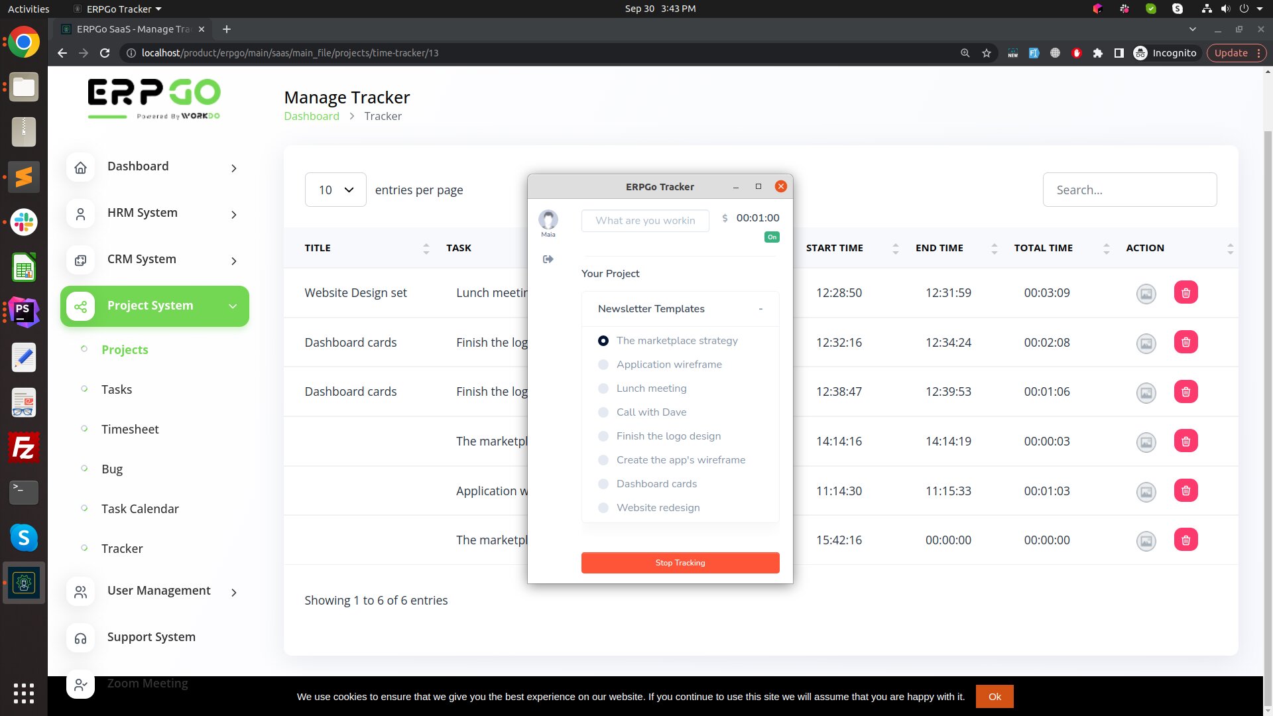Viewport: 1273px width, 716px height.
Task: Open FileZilla from the Ubuntu dock
Action: point(24,447)
